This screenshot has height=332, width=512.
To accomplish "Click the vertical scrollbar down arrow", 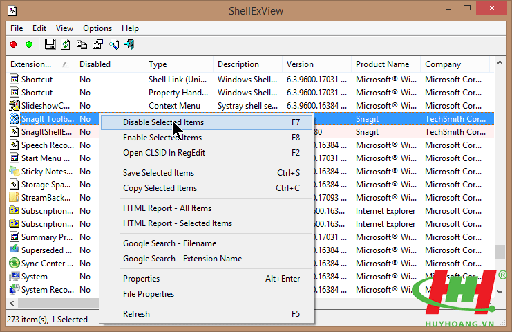I will [x=500, y=291].
